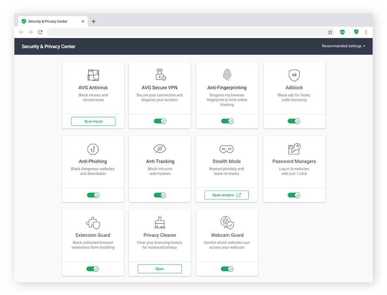Image resolution: width=387 pixels, height=295 pixels.
Task: Click the Password Managers key icon
Action: [x=294, y=149]
